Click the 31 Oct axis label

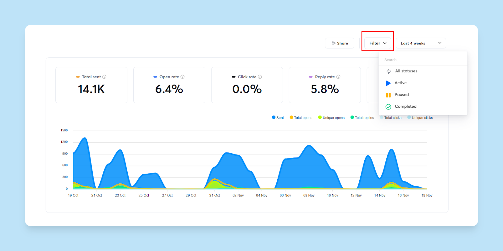point(215,196)
